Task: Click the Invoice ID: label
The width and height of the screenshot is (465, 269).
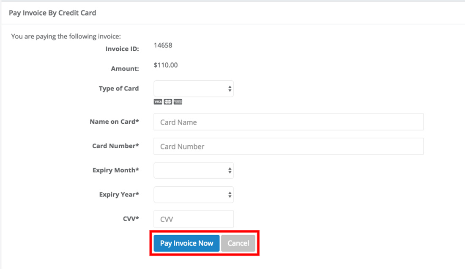Action: 122,49
